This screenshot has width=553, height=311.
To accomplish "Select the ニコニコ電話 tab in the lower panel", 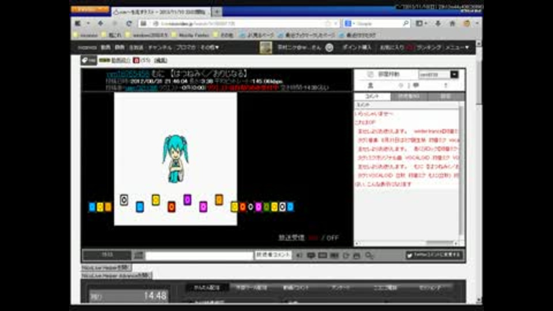I will click(385, 288).
